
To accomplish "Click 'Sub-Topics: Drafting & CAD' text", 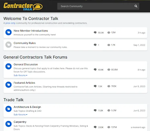I will (28, 111).
